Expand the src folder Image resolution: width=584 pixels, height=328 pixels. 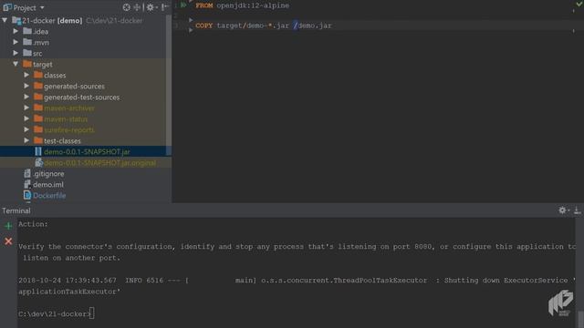16,53
